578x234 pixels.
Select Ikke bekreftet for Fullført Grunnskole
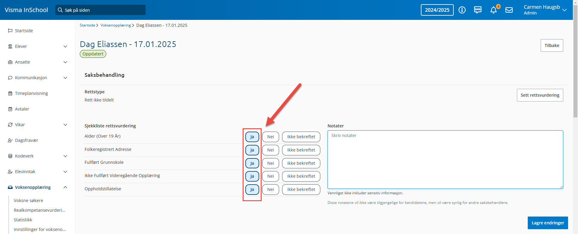tap(301, 163)
